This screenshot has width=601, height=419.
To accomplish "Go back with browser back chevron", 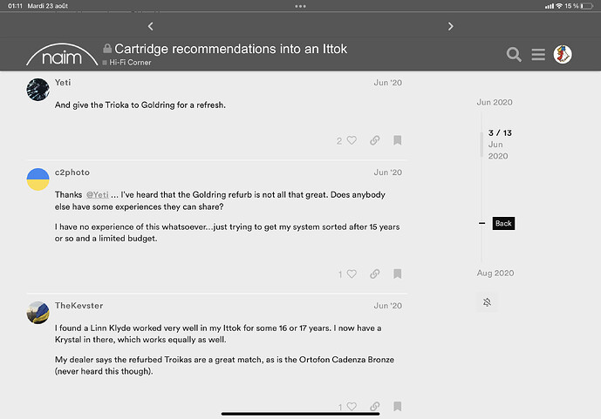I will pos(151,26).
